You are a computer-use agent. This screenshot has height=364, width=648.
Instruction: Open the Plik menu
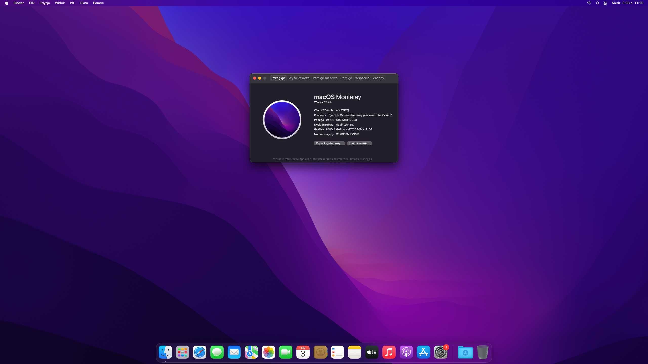[32, 3]
